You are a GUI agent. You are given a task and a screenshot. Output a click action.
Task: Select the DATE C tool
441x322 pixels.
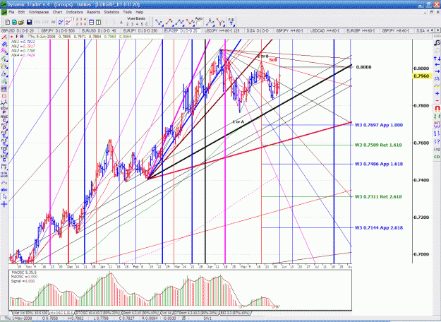[4, 158]
